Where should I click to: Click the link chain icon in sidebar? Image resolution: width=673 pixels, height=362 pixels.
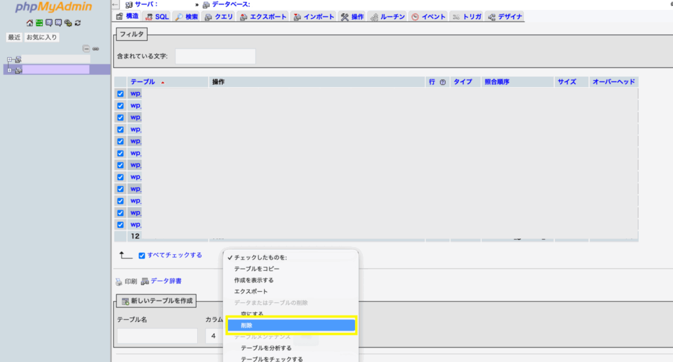tap(95, 49)
